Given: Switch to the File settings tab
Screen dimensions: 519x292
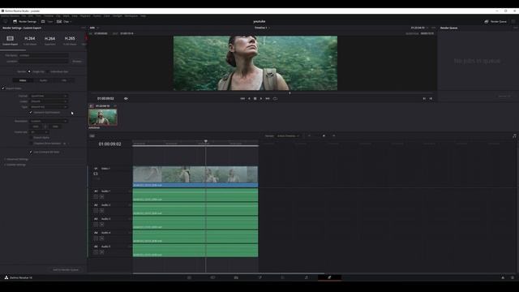Looking at the screenshot, I should tap(63, 80).
